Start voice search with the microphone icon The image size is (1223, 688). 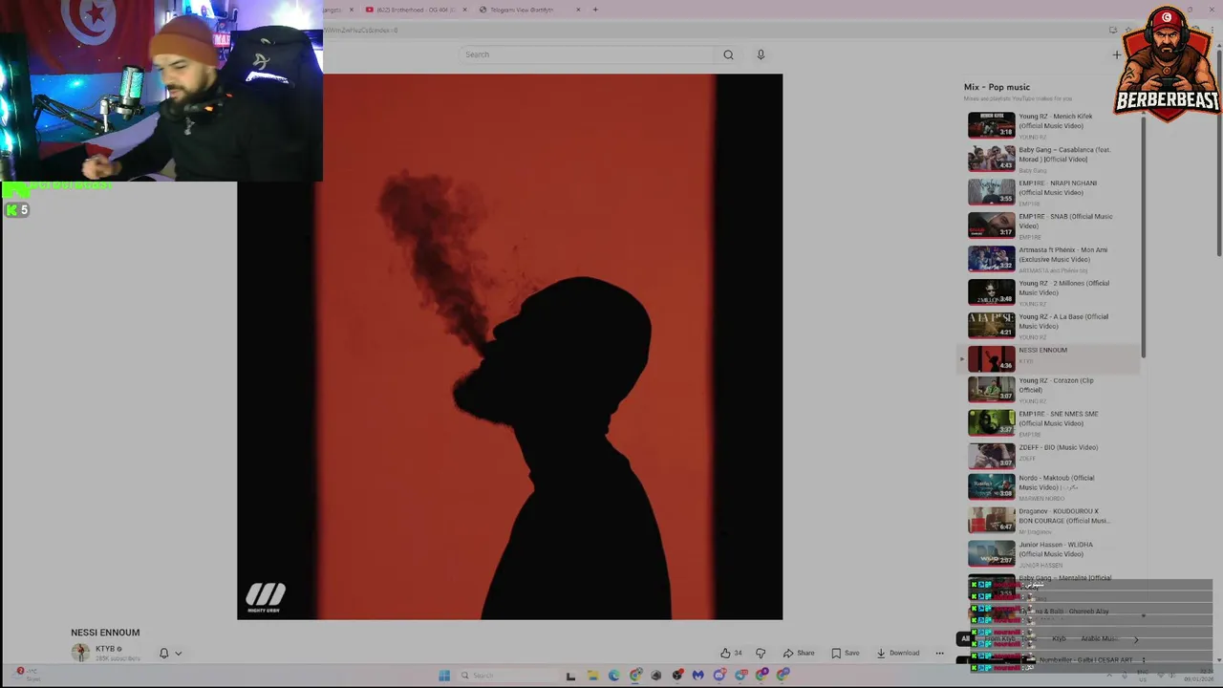click(761, 54)
